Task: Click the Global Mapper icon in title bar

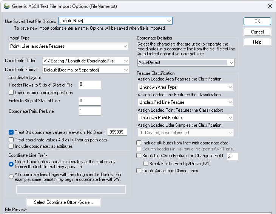Action: click(6, 6)
